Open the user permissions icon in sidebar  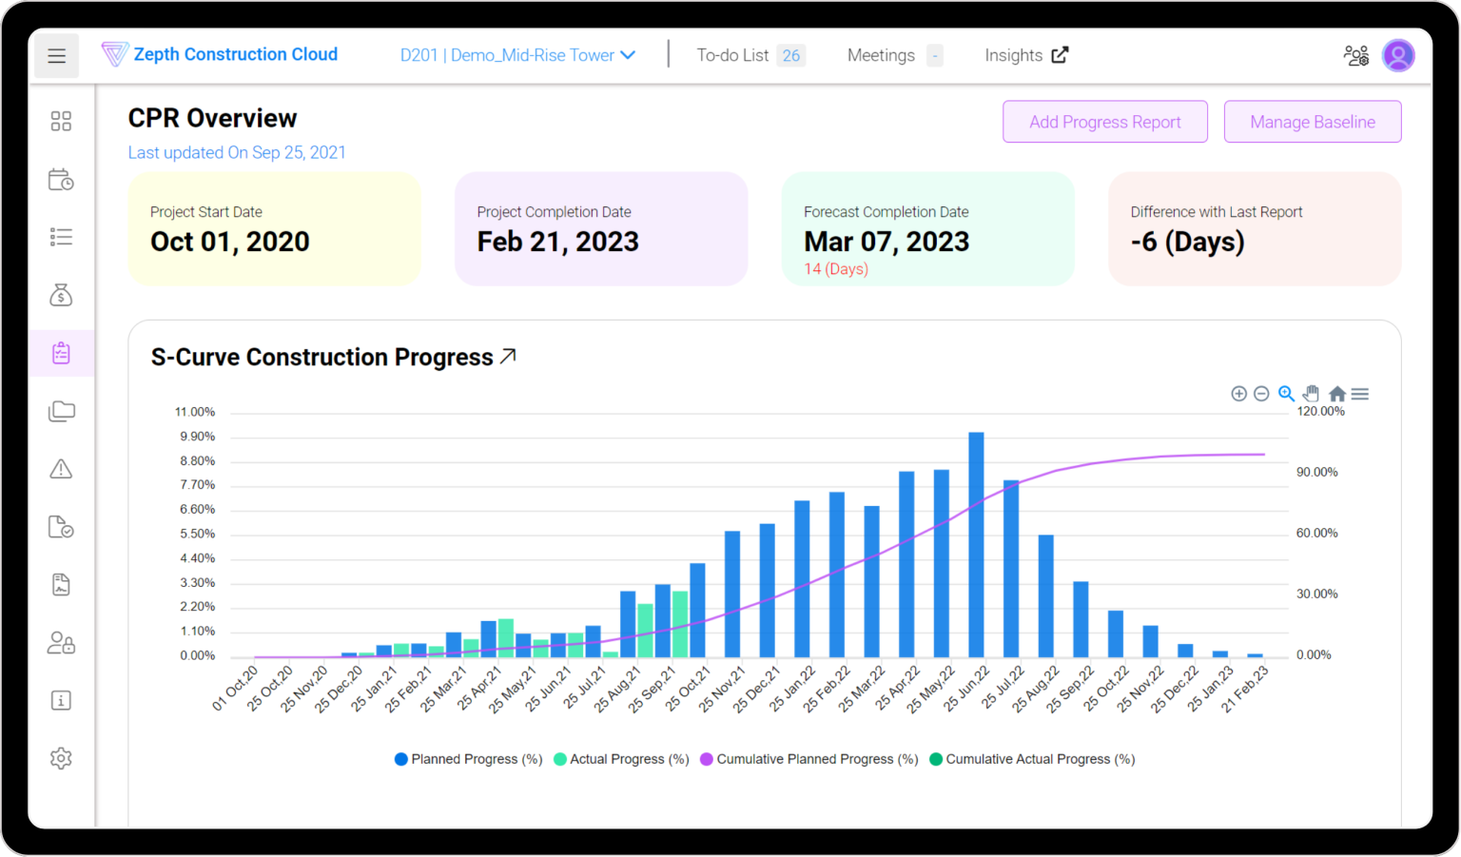click(x=61, y=643)
